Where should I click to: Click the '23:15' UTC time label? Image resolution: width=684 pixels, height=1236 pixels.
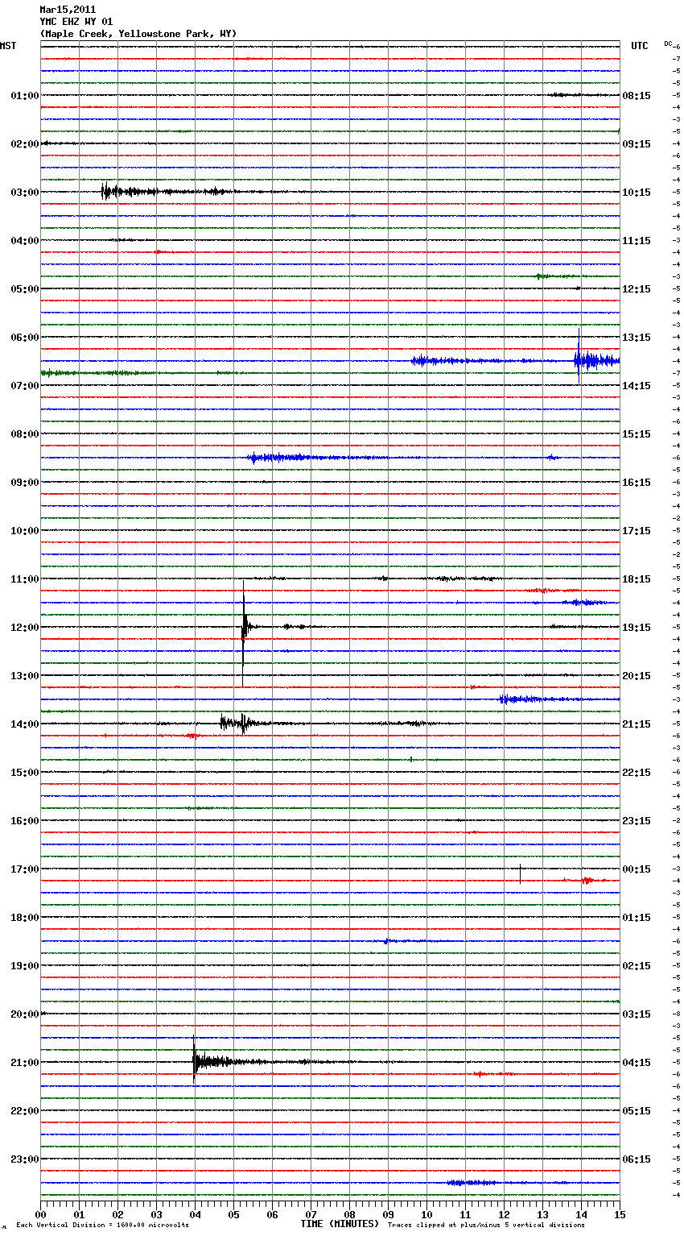pyautogui.click(x=637, y=821)
